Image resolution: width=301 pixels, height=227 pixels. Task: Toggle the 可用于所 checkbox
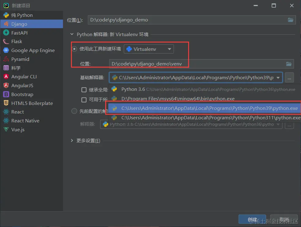click(x=84, y=100)
